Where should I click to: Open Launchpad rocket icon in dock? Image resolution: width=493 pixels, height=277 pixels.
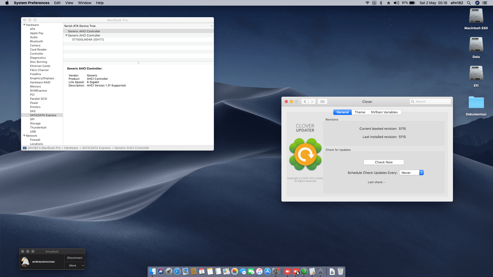(169, 271)
